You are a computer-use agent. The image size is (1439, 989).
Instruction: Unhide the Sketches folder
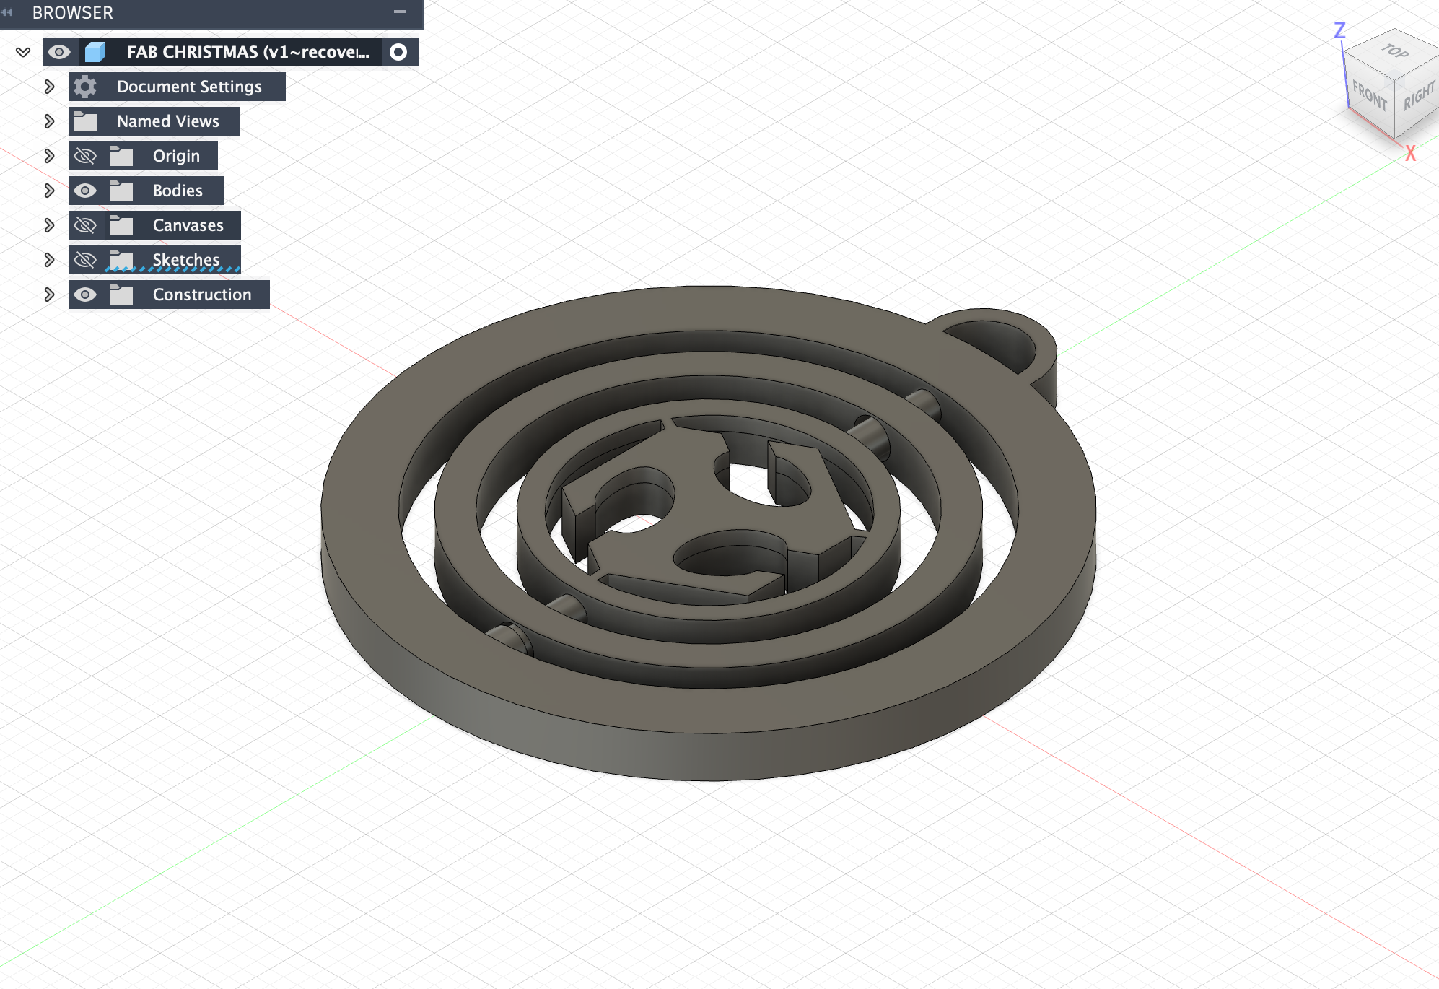click(85, 259)
